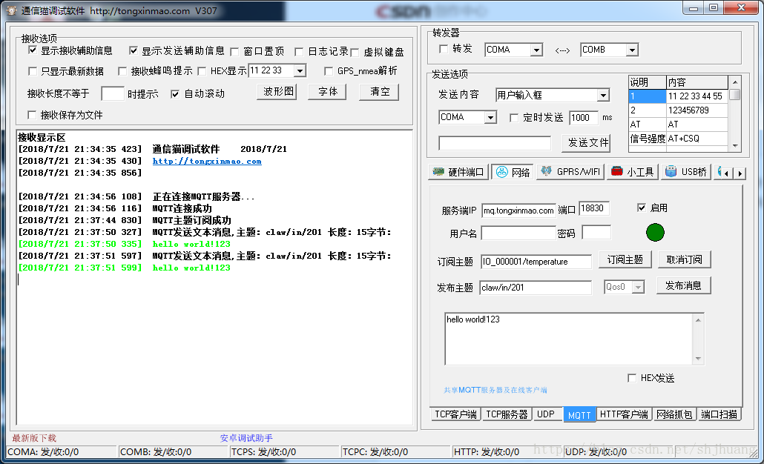Open the 端口扫描 tab
This screenshot has height=464, width=764.
click(719, 414)
